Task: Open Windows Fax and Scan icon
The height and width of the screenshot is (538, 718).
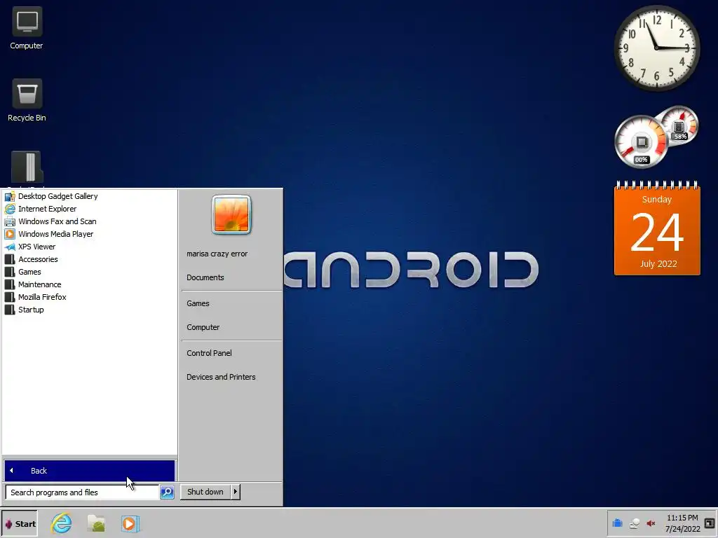Action: [x=10, y=221]
